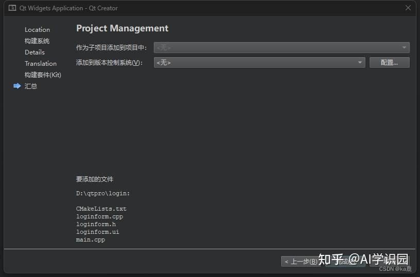The image size is (420, 277).
Task: Select the Translation wizard step
Action: [41, 63]
